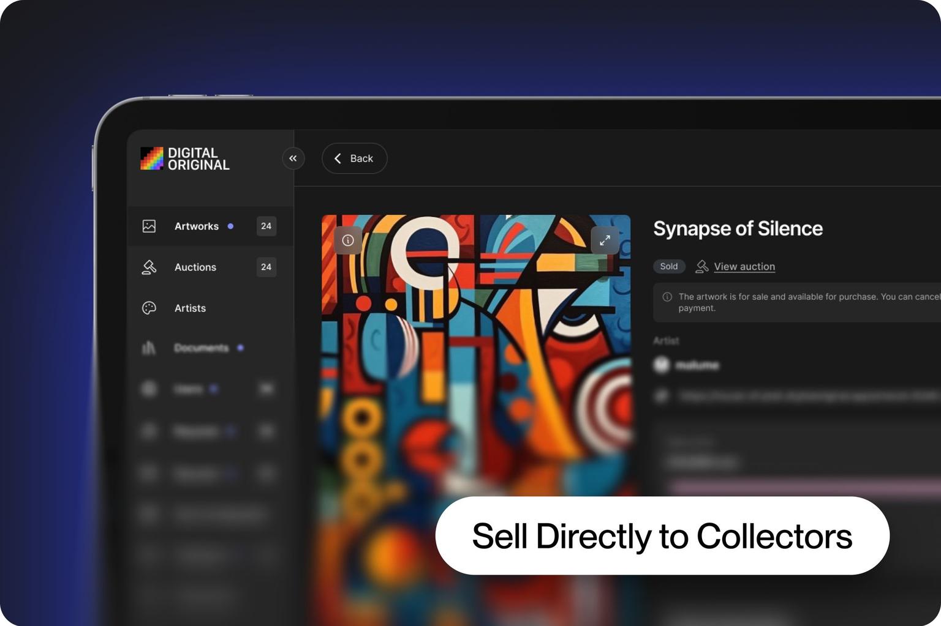Open the Artists menu label
This screenshot has height=626, width=941.
(x=190, y=308)
